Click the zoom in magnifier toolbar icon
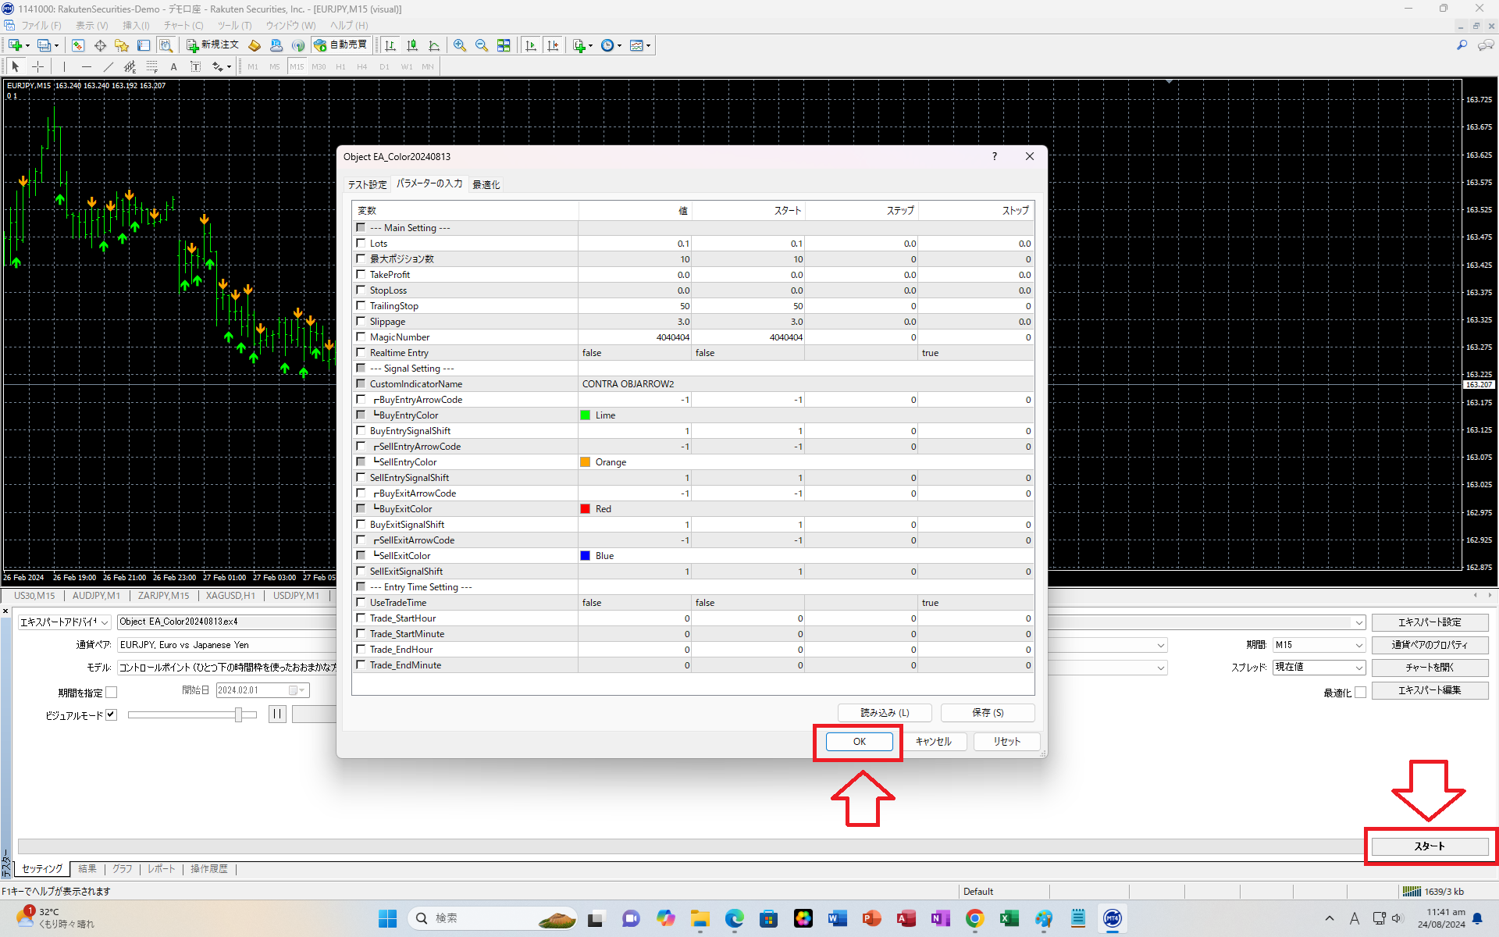 pyautogui.click(x=460, y=45)
